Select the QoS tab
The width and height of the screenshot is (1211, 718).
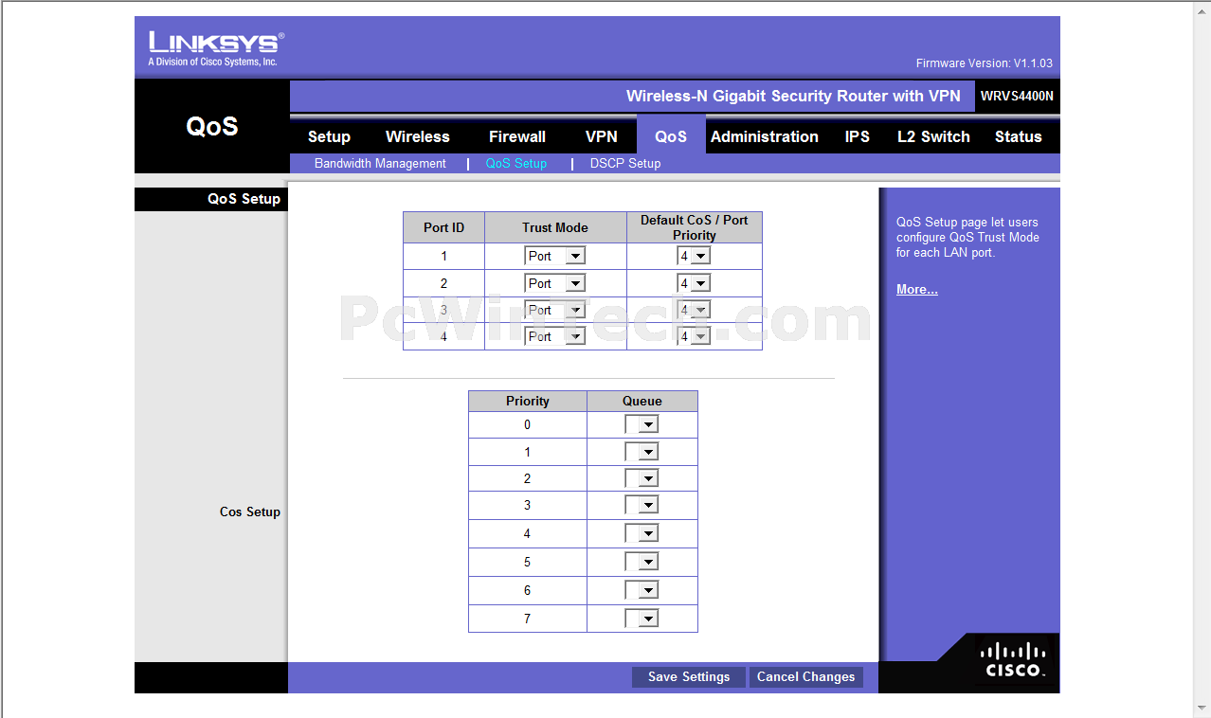tap(671, 136)
